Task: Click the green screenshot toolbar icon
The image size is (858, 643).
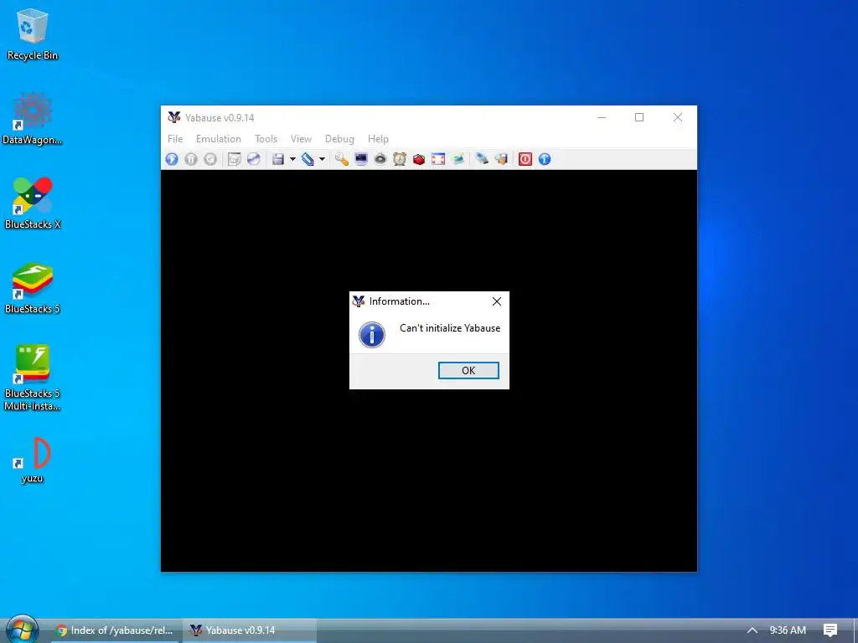Action: click(458, 159)
